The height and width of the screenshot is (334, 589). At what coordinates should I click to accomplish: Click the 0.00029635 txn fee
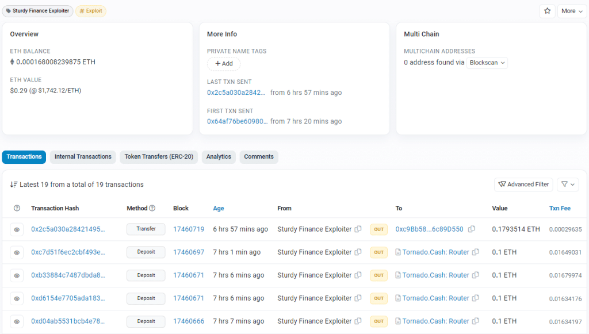coord(565,229)
